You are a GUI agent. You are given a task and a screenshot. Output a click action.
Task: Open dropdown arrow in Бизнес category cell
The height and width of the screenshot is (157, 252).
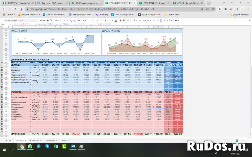pos(31,67)
